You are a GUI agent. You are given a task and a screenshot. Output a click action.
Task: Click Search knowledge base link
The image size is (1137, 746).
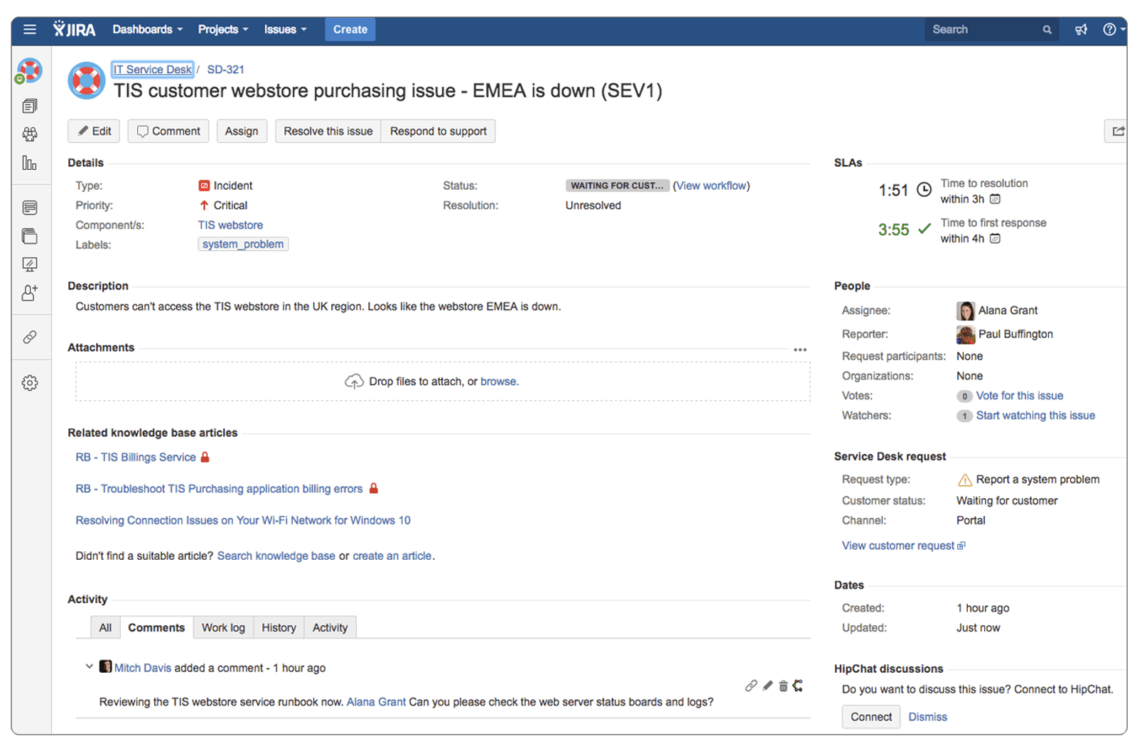[x=276, y=556]
